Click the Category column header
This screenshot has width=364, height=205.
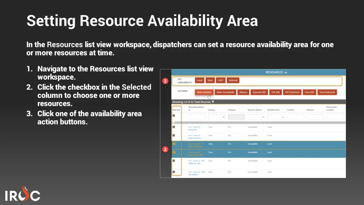pos(232,110)
